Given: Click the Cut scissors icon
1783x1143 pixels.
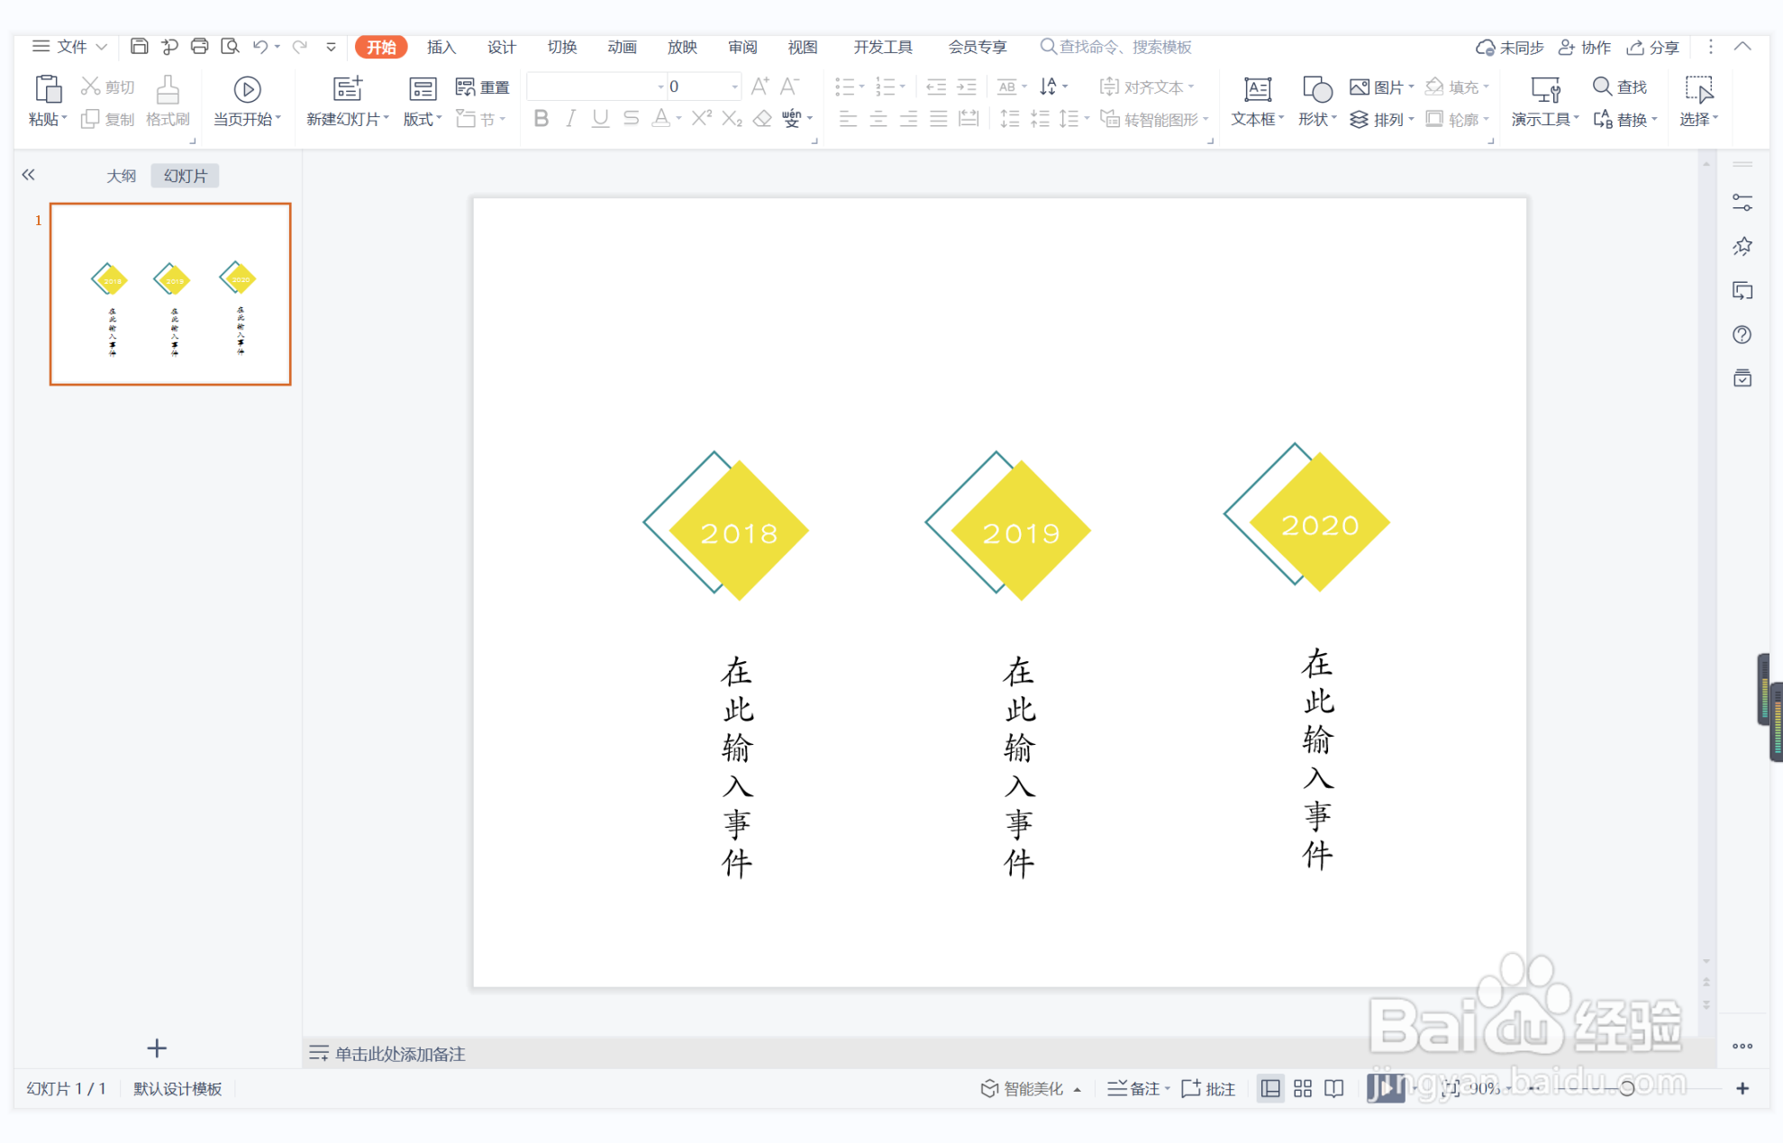Looking at the screenshot, I should click(x=90, y=86).
